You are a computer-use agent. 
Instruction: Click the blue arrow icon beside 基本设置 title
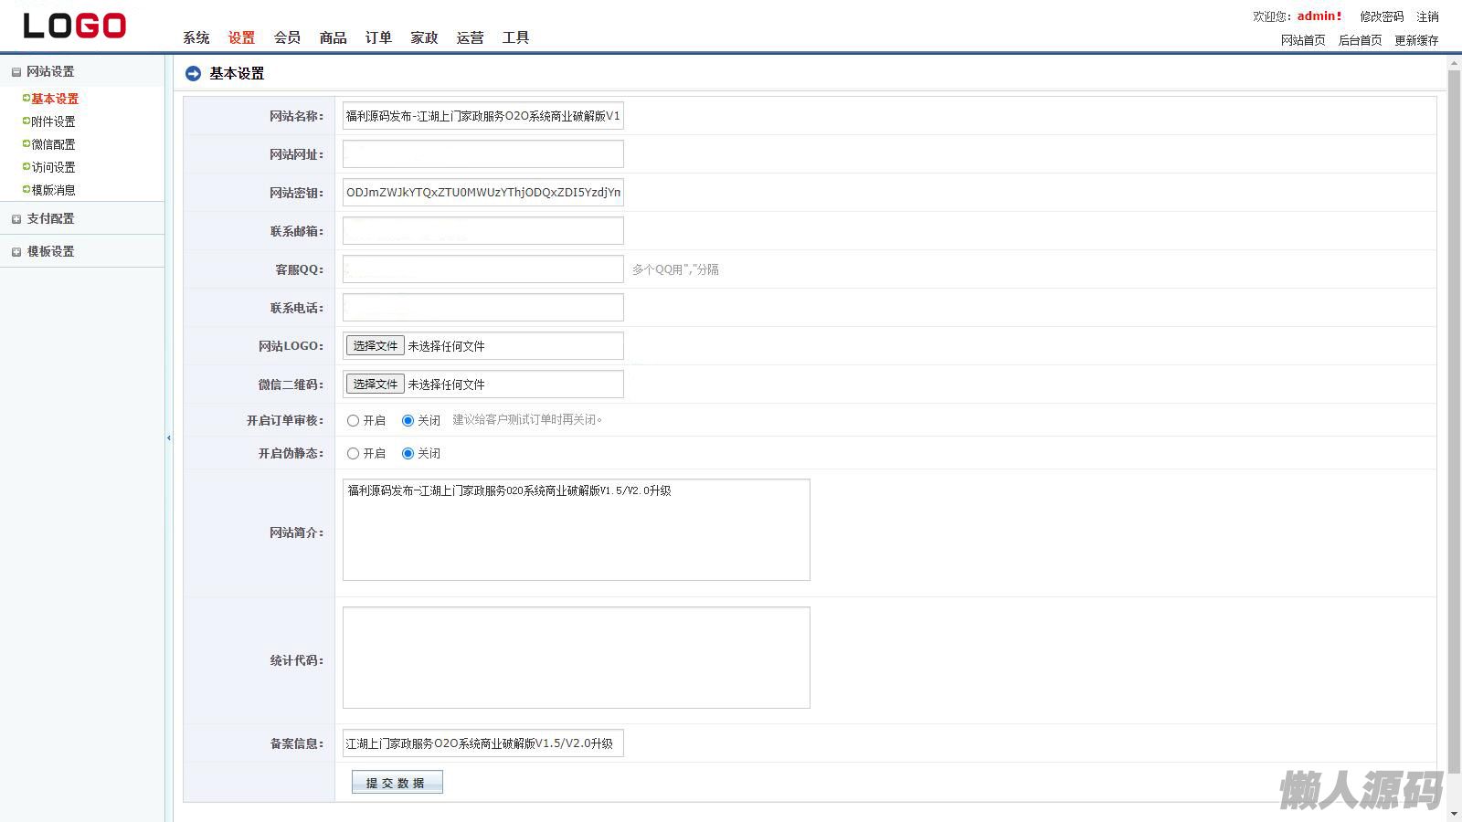pyautogui.click(x=193, y=74)
